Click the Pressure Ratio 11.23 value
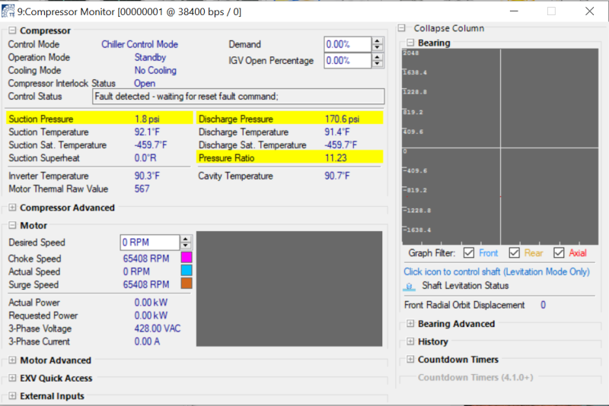This screenshot has width=609, height=406. [336, 158]
